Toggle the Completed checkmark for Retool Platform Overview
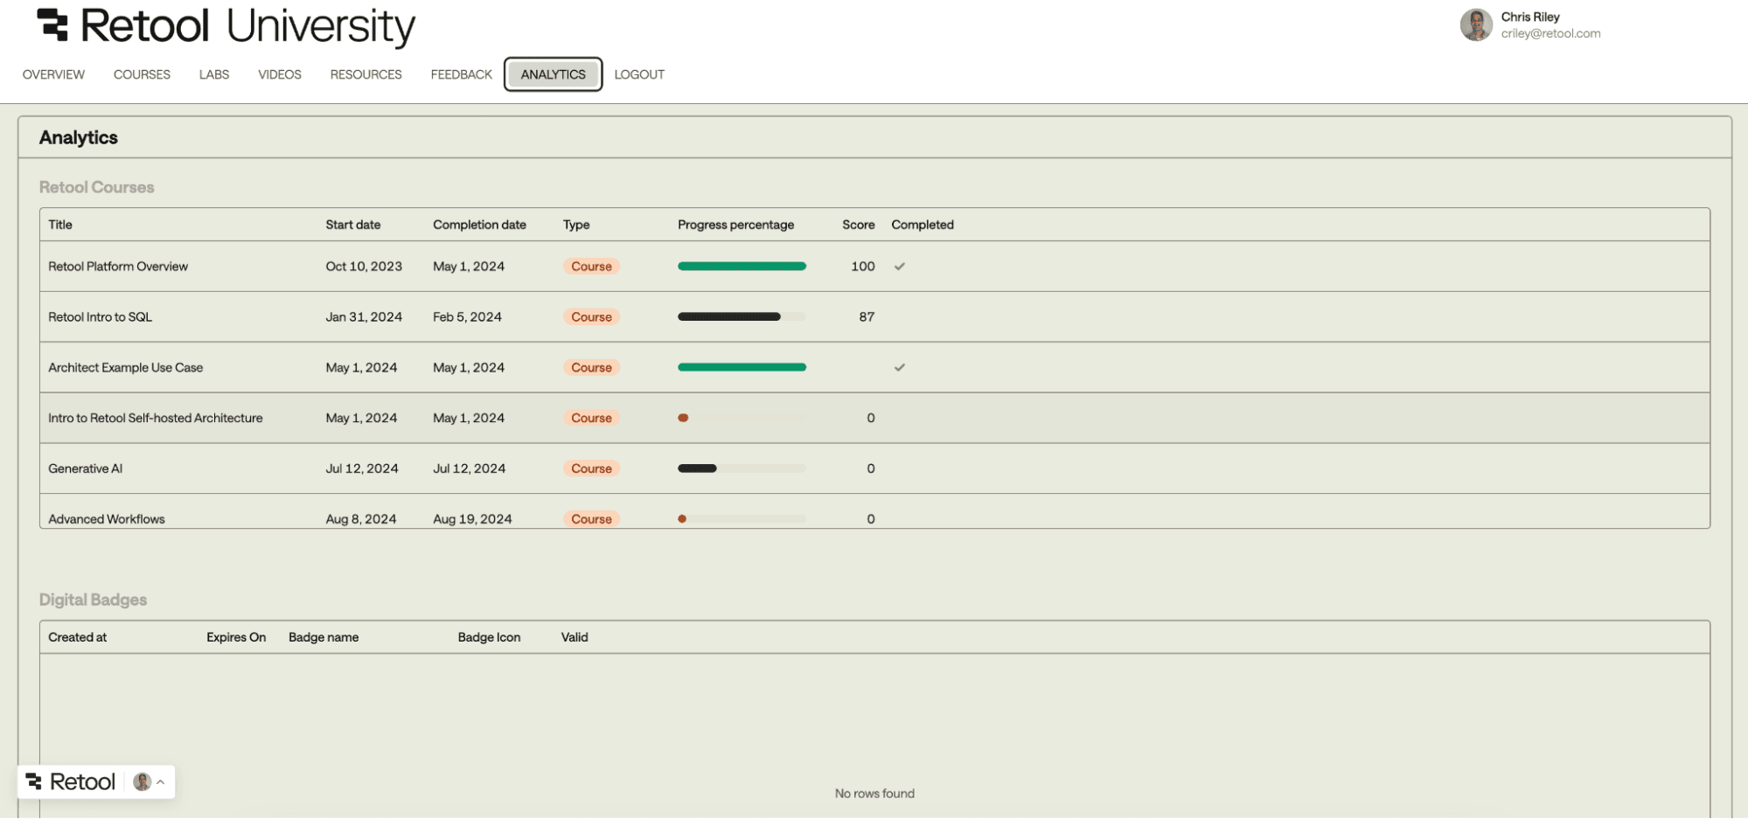Image resolution: width=1748 pixels, height=819 pixels. coord(900,266)
